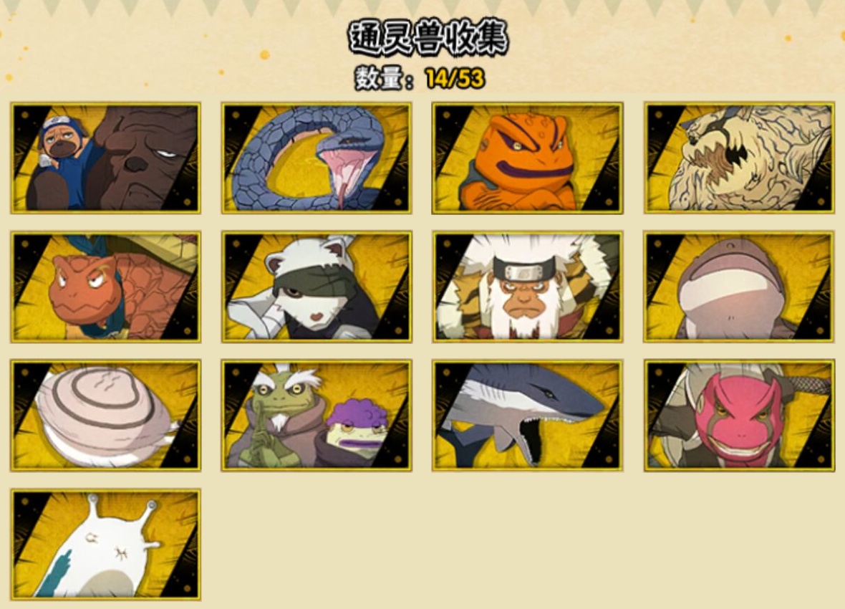
Task: Click the 通灵兽收集 title heading
Action: tap(428, 38)
